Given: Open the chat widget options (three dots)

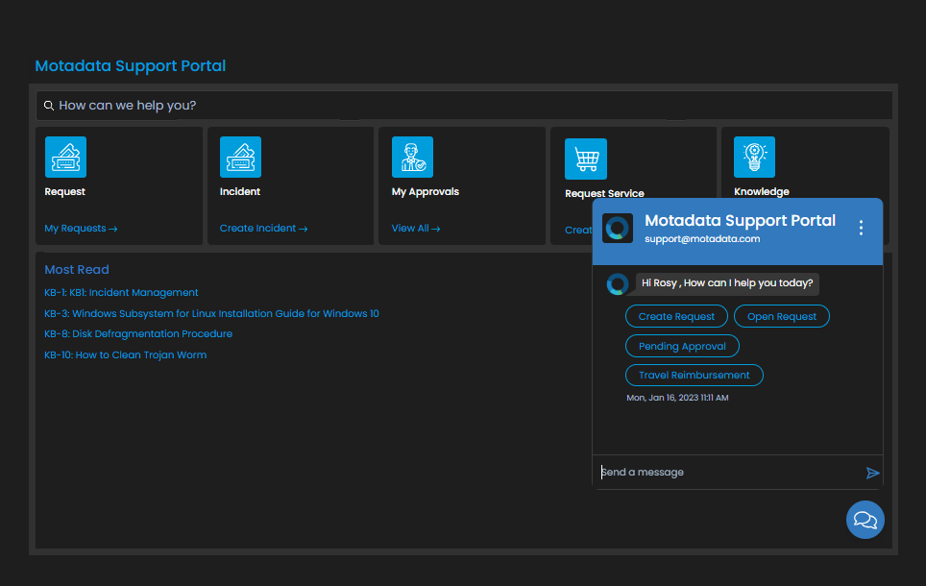Looking at the screenshot, I should pos(861,228).
